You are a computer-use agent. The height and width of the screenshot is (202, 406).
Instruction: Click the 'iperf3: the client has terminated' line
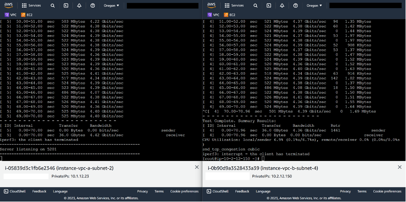39,140
